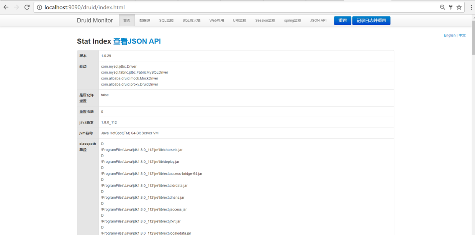The width and height of the screenshot is (475, 235).
Task: Open the URI监控 tab
Action: click(x=239, y=21)
